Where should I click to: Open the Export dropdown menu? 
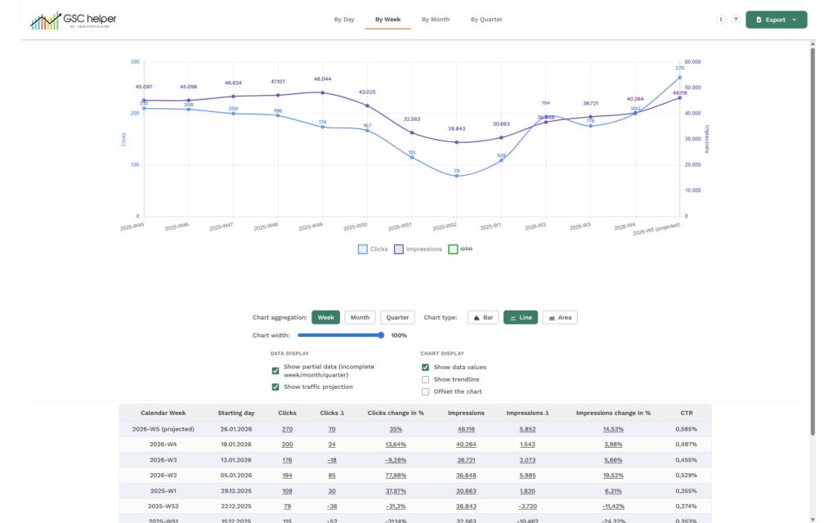[x=776, y=20]
